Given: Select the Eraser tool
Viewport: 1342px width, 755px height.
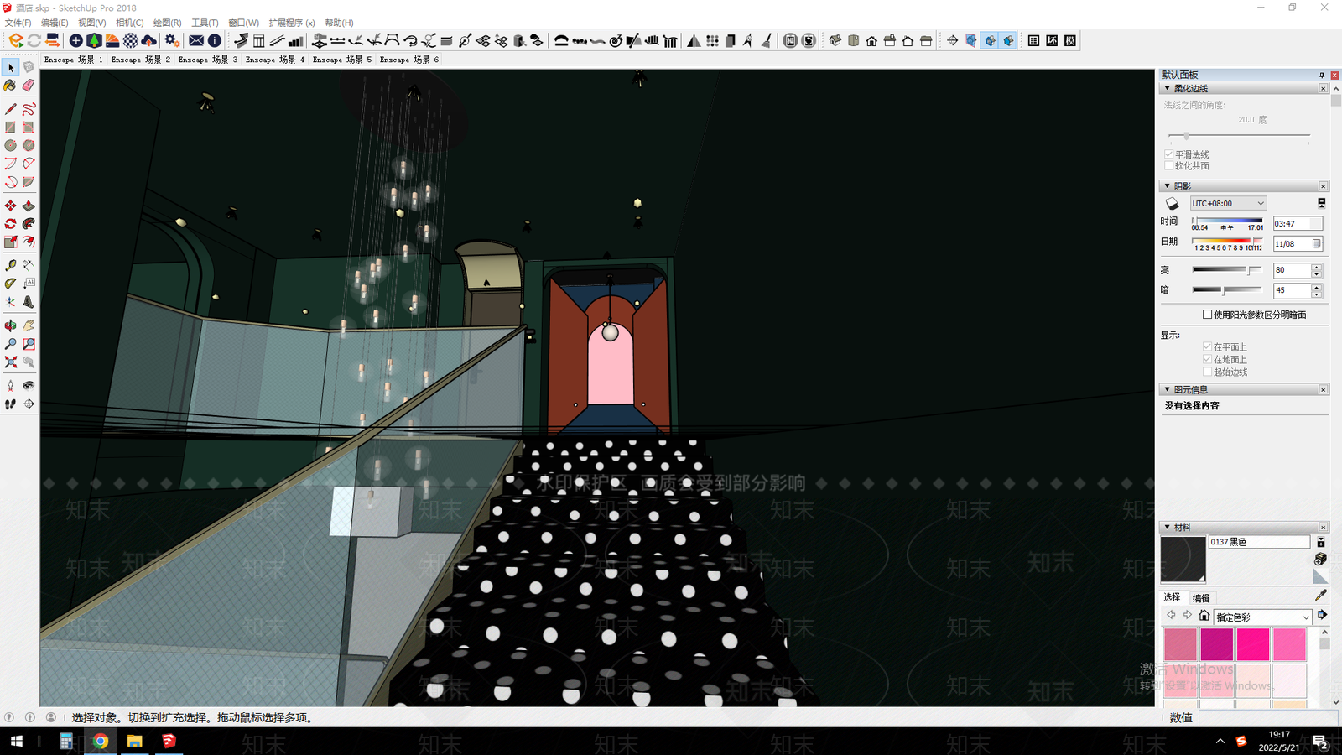Looking at the screenshot, I should pyautogui.click(x=29, y=86).
